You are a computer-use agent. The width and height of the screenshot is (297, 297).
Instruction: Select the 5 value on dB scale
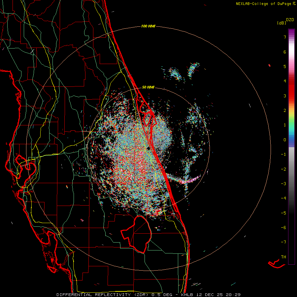[x=285, y=66]
